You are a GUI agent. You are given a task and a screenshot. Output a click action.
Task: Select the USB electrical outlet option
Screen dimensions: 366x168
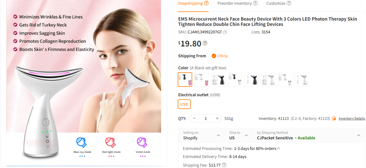coord(184,104)
